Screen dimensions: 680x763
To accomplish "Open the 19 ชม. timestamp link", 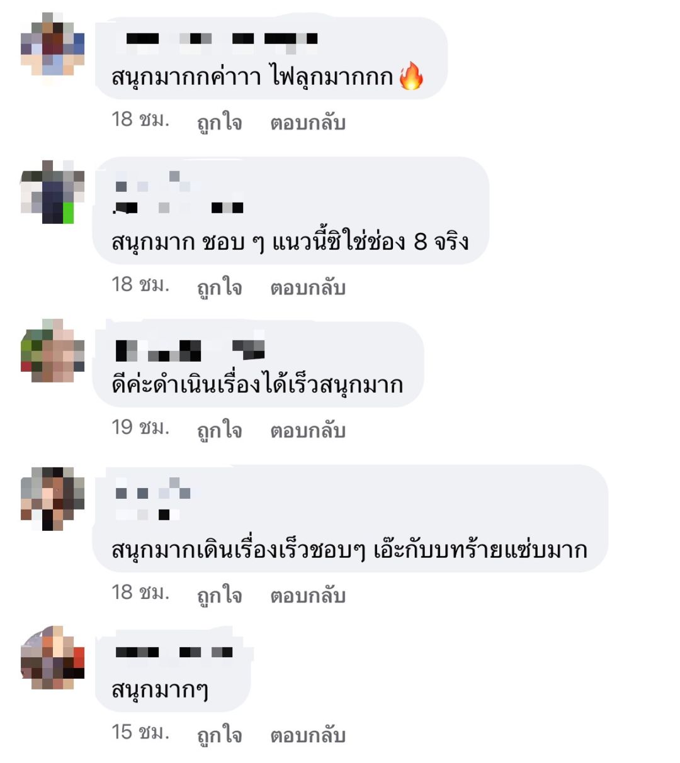I will pyautogui.click(x=140, y=428).
